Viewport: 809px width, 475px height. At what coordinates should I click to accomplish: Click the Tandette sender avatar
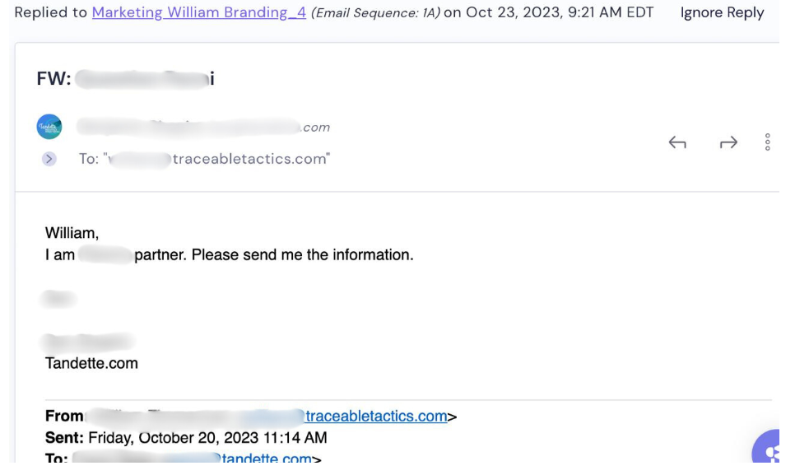click(x=49, y=127)
